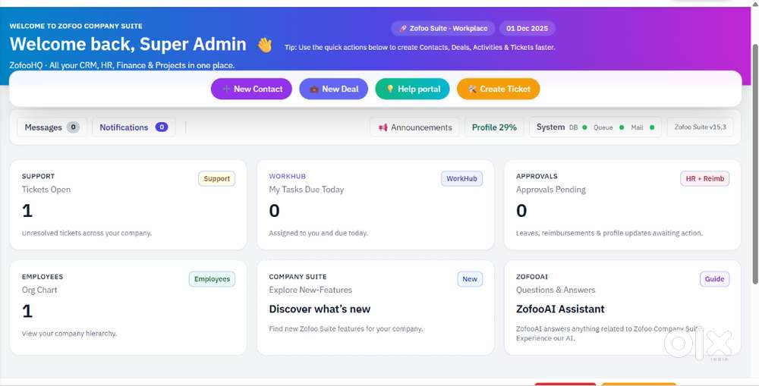The image size is (759, 386).
Task: Click the HR + Reimb approvals tag
Action: point(704,179)
